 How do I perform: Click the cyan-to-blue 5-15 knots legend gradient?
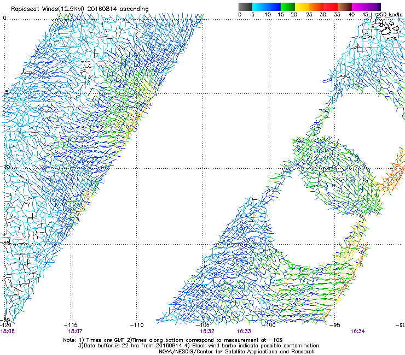coord(267,7)
